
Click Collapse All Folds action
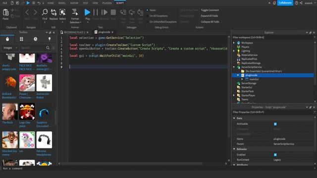coord(210,22)
